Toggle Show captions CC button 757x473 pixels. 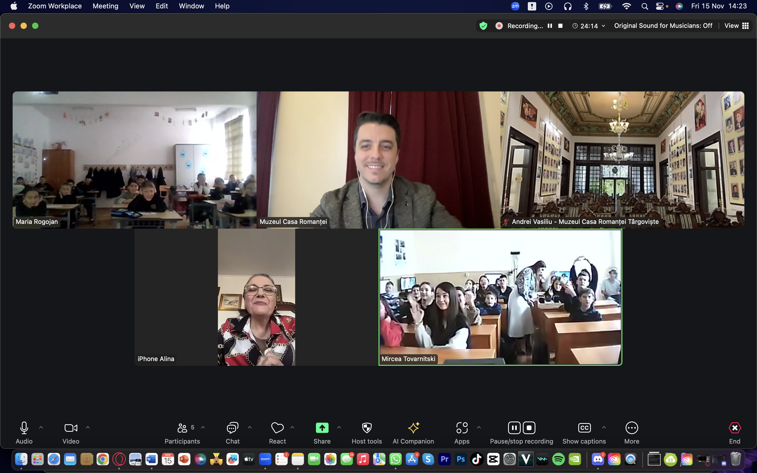click(584, 428)
